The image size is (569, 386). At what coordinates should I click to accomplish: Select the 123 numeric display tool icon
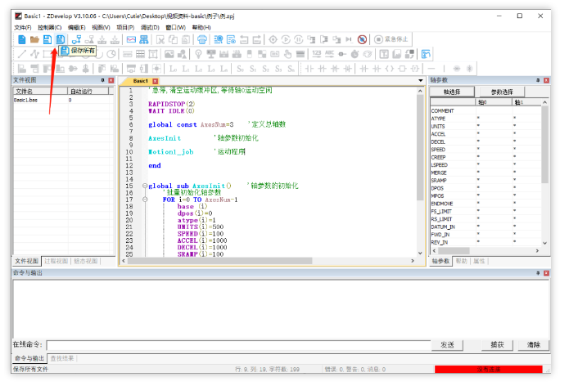317,54
